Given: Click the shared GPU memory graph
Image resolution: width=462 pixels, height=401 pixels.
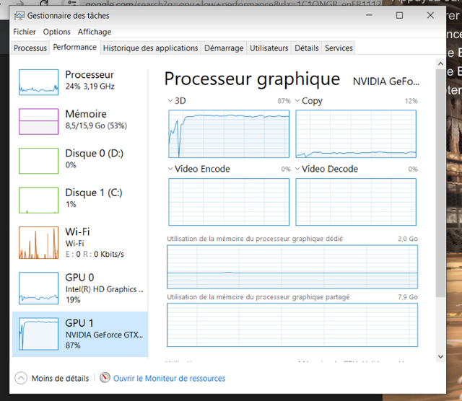Looking at the screenshot, I should 292,325.
